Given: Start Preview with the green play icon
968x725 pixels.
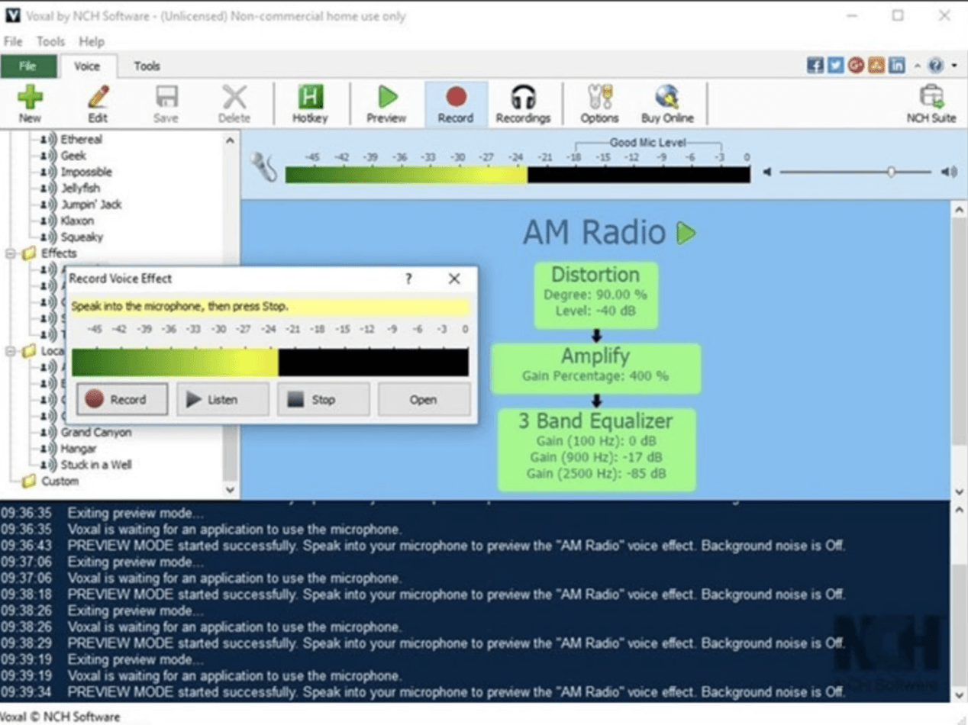Looking at the screenshot, I should [386, 103].
